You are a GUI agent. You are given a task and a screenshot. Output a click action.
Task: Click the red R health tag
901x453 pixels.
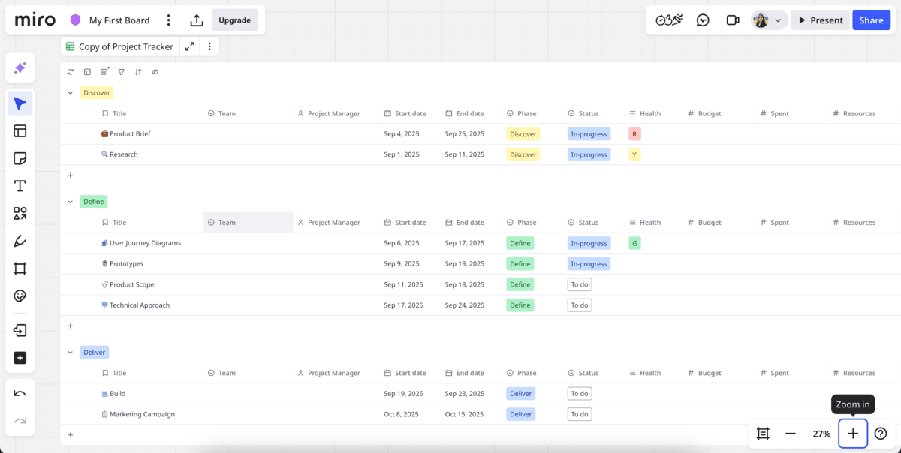pyautogui.click(x=634, y=134)
